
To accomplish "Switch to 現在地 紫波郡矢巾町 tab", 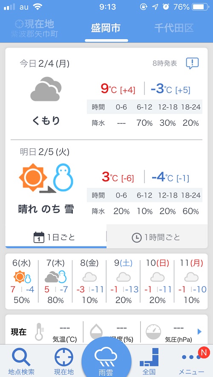I will coord(35,28).
